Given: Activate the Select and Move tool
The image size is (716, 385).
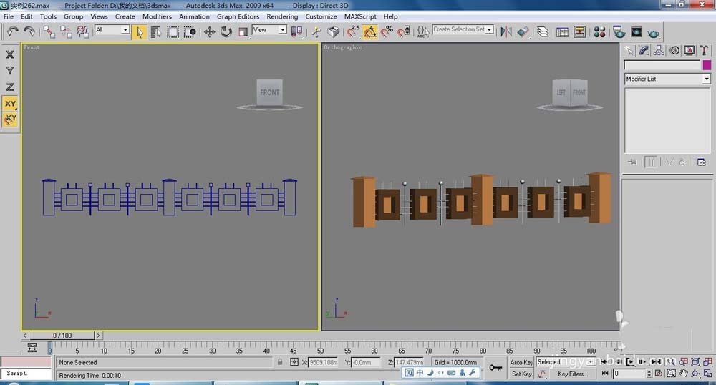Looking at the screenshot, I should [x=210, y=31].
